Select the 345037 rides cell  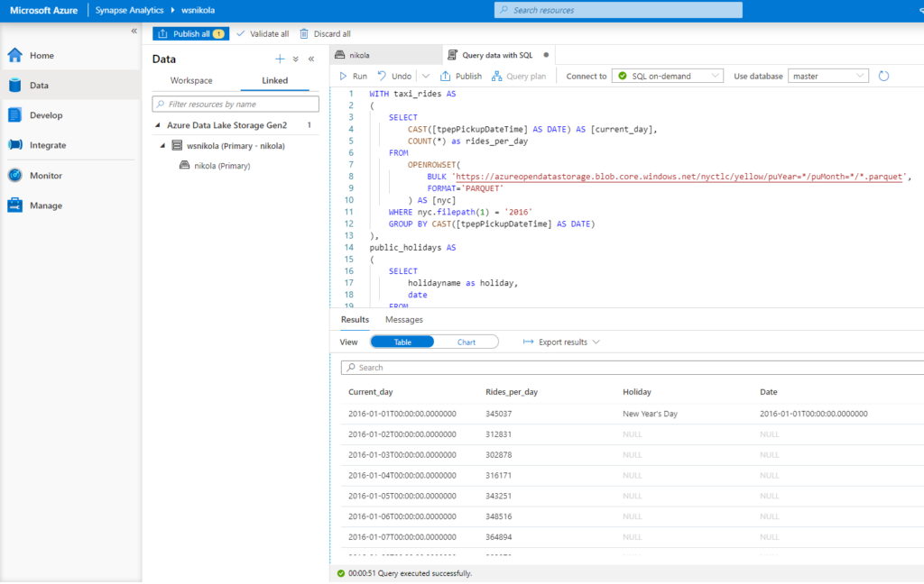498,414
